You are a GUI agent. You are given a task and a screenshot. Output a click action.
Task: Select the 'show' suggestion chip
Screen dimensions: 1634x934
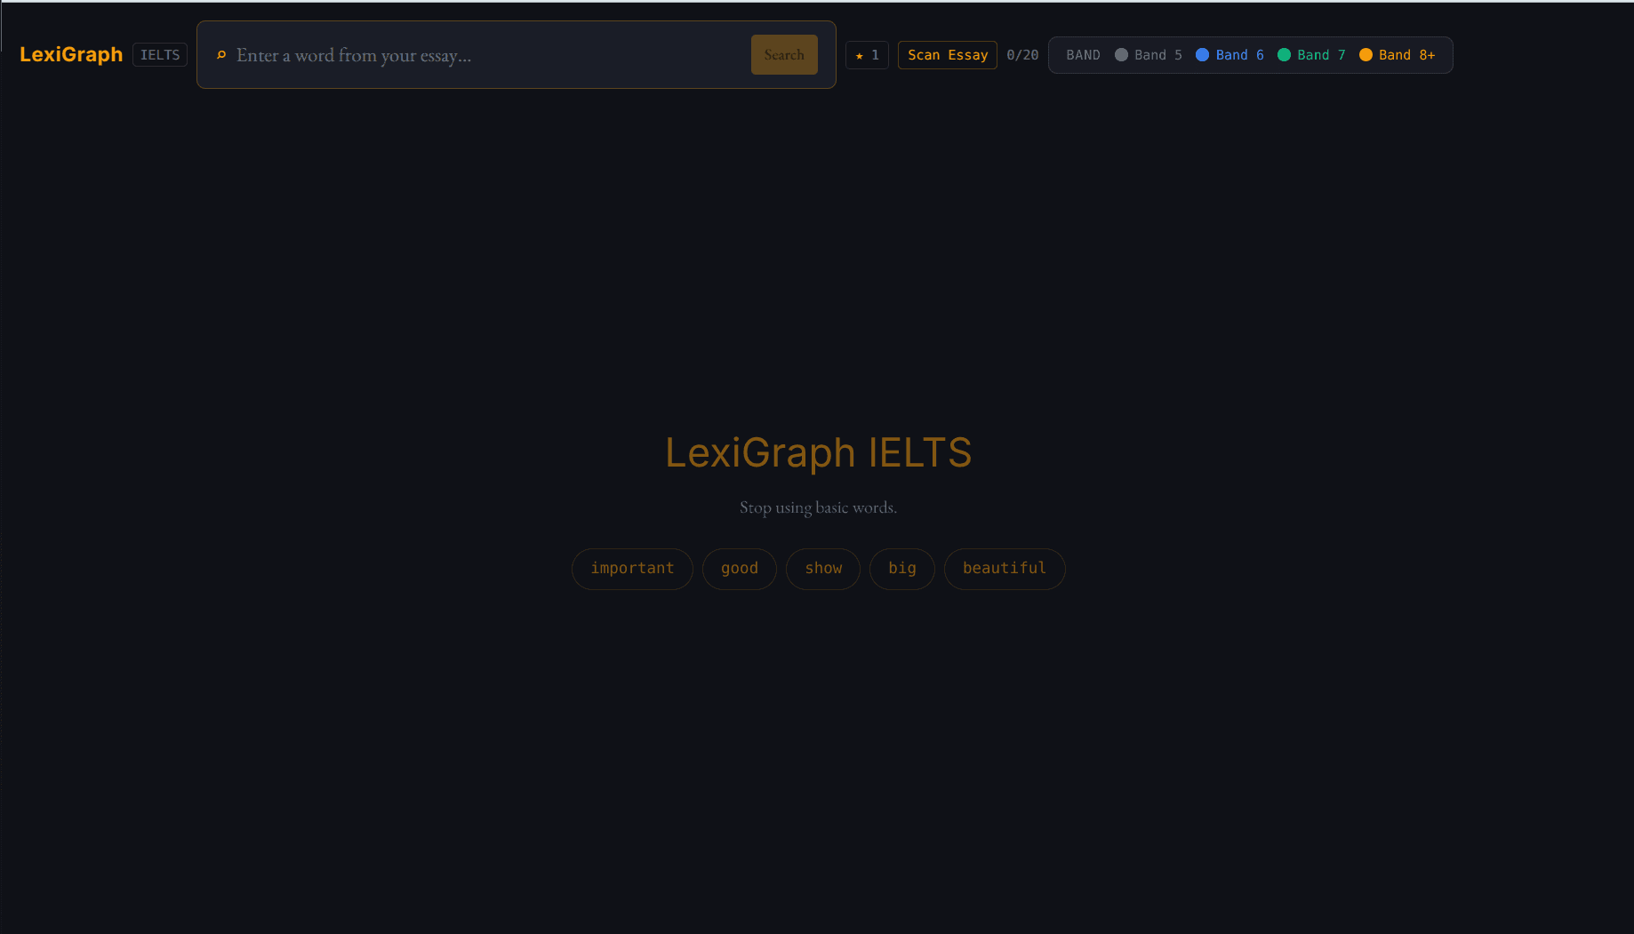[823, 569]
